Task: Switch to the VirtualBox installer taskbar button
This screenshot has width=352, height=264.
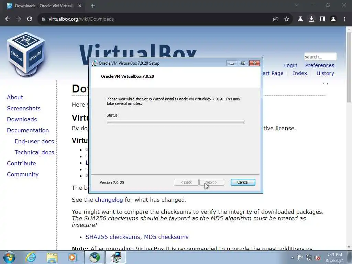Action: 115,257
